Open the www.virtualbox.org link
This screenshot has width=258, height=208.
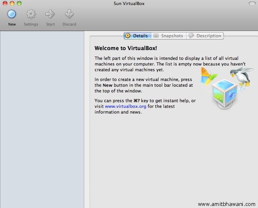(x=126, y=106)
